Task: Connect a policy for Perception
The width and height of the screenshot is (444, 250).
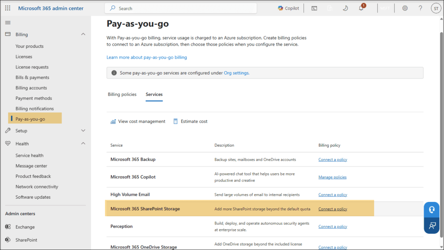Action: [x=333, y=227]
